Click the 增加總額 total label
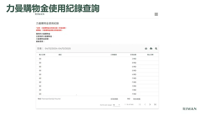 pyautogui.click(x=137, y=99)
